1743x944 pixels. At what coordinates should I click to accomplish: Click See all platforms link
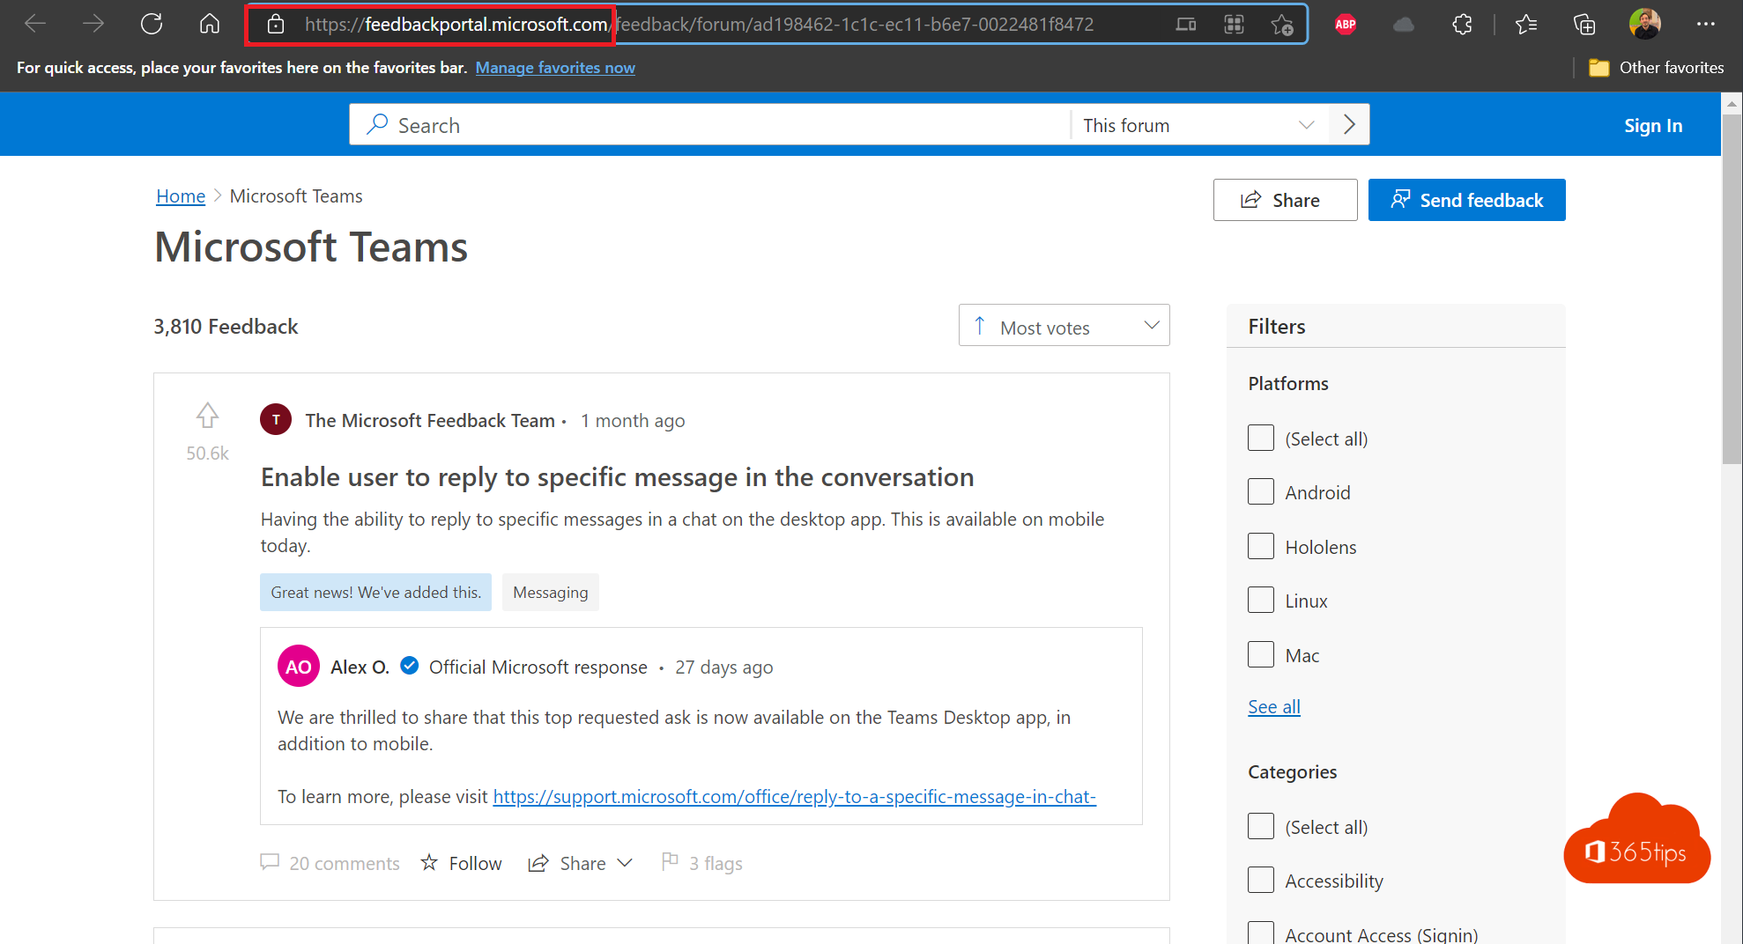[1274, 706]
